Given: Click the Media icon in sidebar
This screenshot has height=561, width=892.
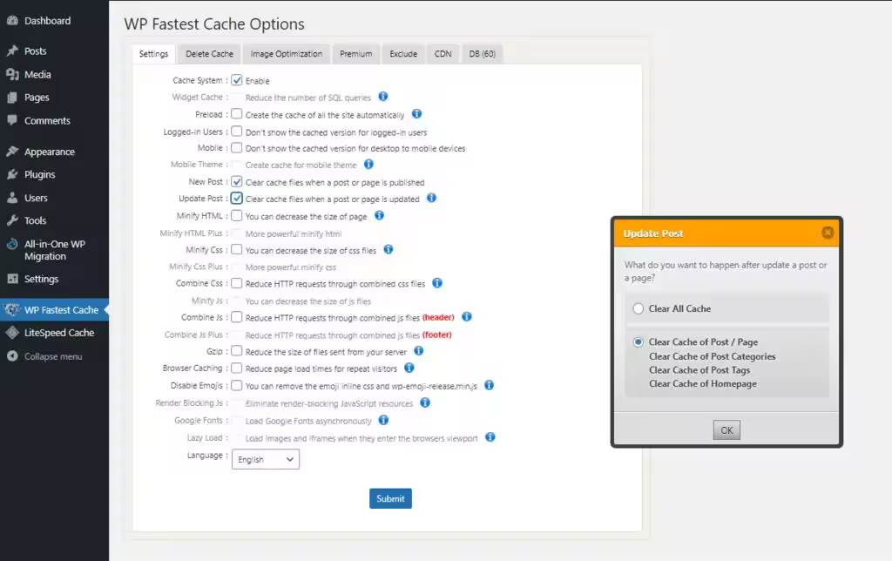Looking at the screenshot, I should click(12, 74).
